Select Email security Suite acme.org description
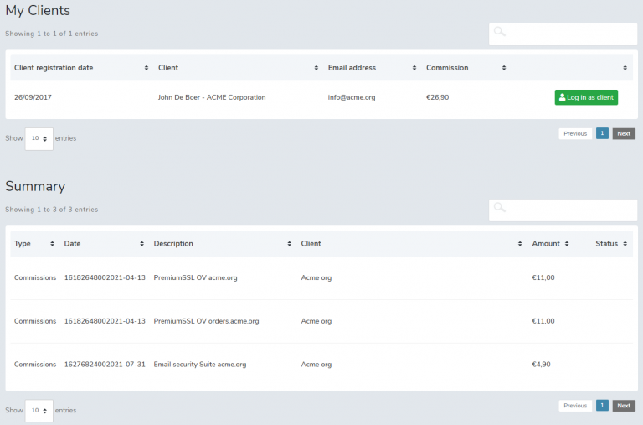643x425 pixels. 200,365
